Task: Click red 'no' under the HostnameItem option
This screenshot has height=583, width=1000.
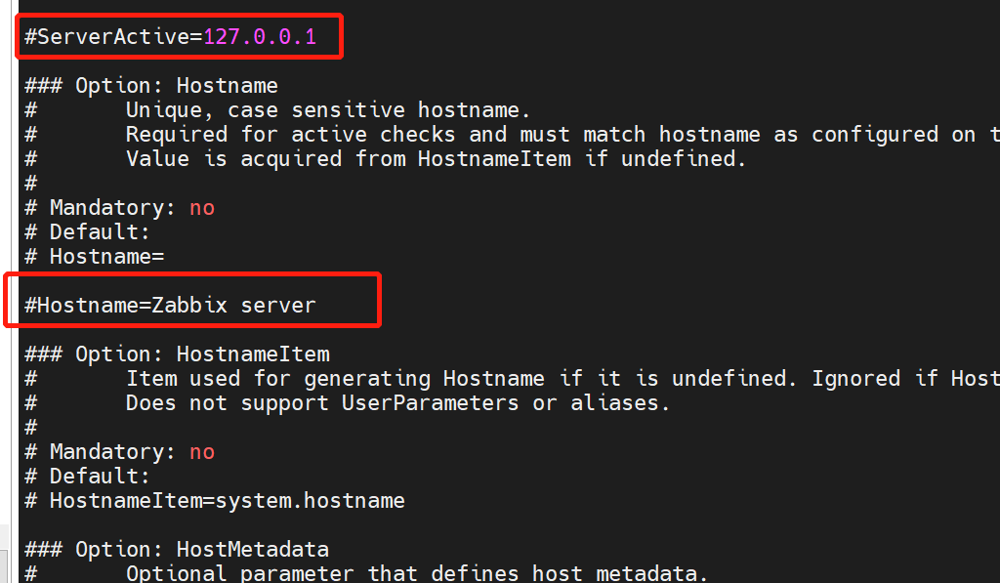Action: 202,452
